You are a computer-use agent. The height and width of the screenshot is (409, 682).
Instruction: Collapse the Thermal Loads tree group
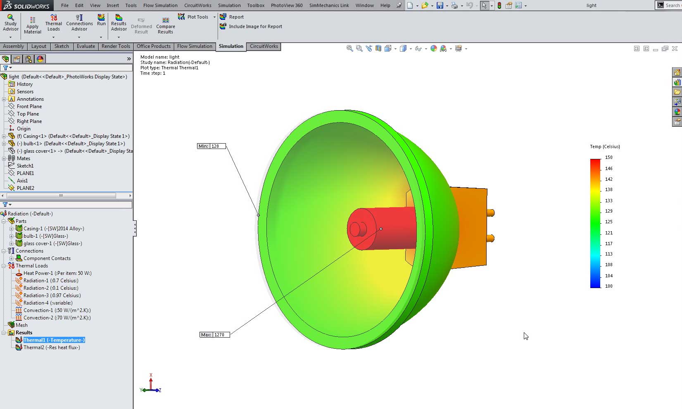(4, 265)
